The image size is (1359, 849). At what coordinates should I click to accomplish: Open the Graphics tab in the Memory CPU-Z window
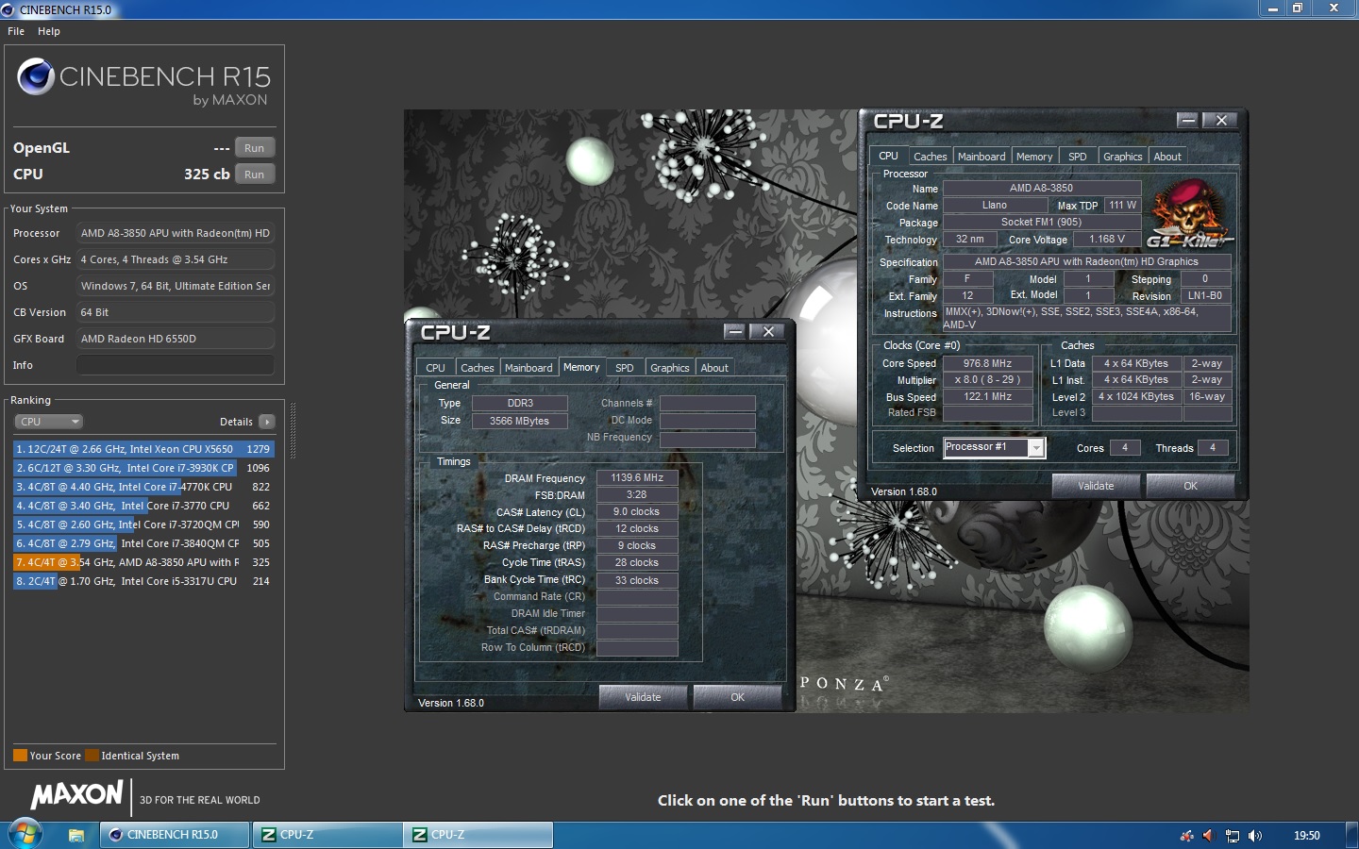pos(670,368)
